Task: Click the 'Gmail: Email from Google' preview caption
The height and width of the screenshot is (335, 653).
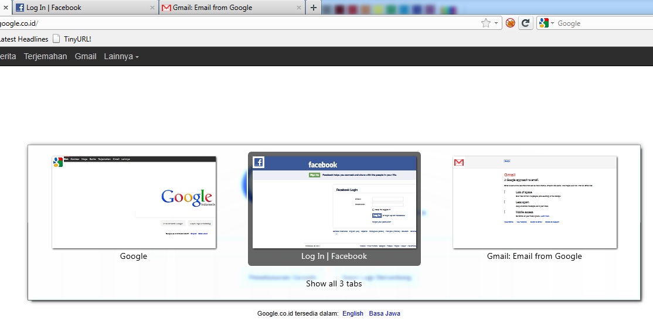Action: pos(535,257)
